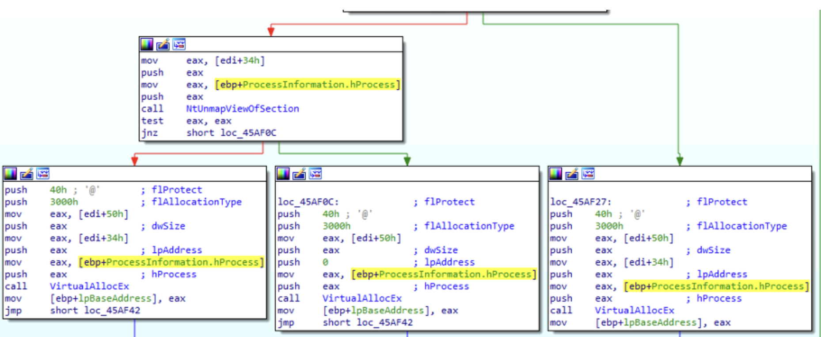This screenshot has height=337, width=821.
Task: Select the NtUnmapViewOfSection call target
Action: point(243,109)
